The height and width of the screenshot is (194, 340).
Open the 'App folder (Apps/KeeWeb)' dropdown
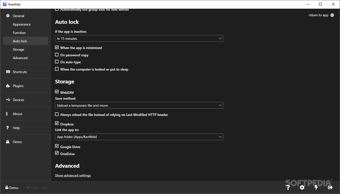(x=139, y=137)
